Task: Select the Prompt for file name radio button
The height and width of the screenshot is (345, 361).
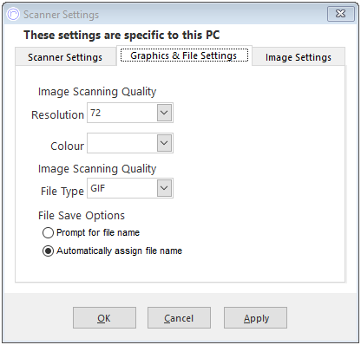Action: point(48,232)
